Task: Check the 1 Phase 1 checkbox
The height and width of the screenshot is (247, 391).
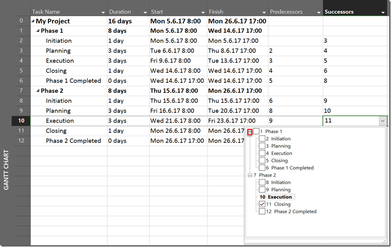Action: coord(256,131)
